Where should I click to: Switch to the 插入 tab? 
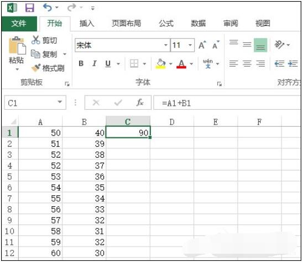coord(87,24)
